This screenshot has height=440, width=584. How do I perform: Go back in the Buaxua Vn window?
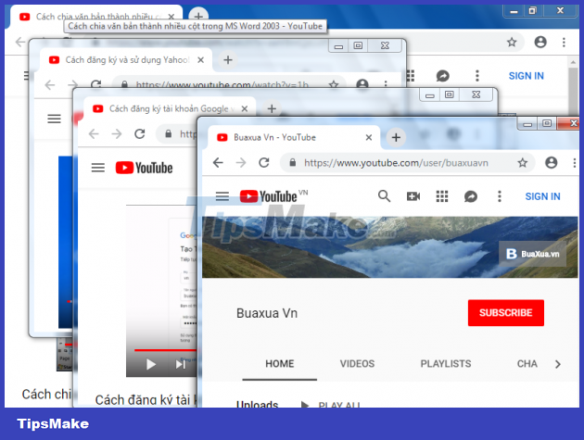click(x=218, y=162)
